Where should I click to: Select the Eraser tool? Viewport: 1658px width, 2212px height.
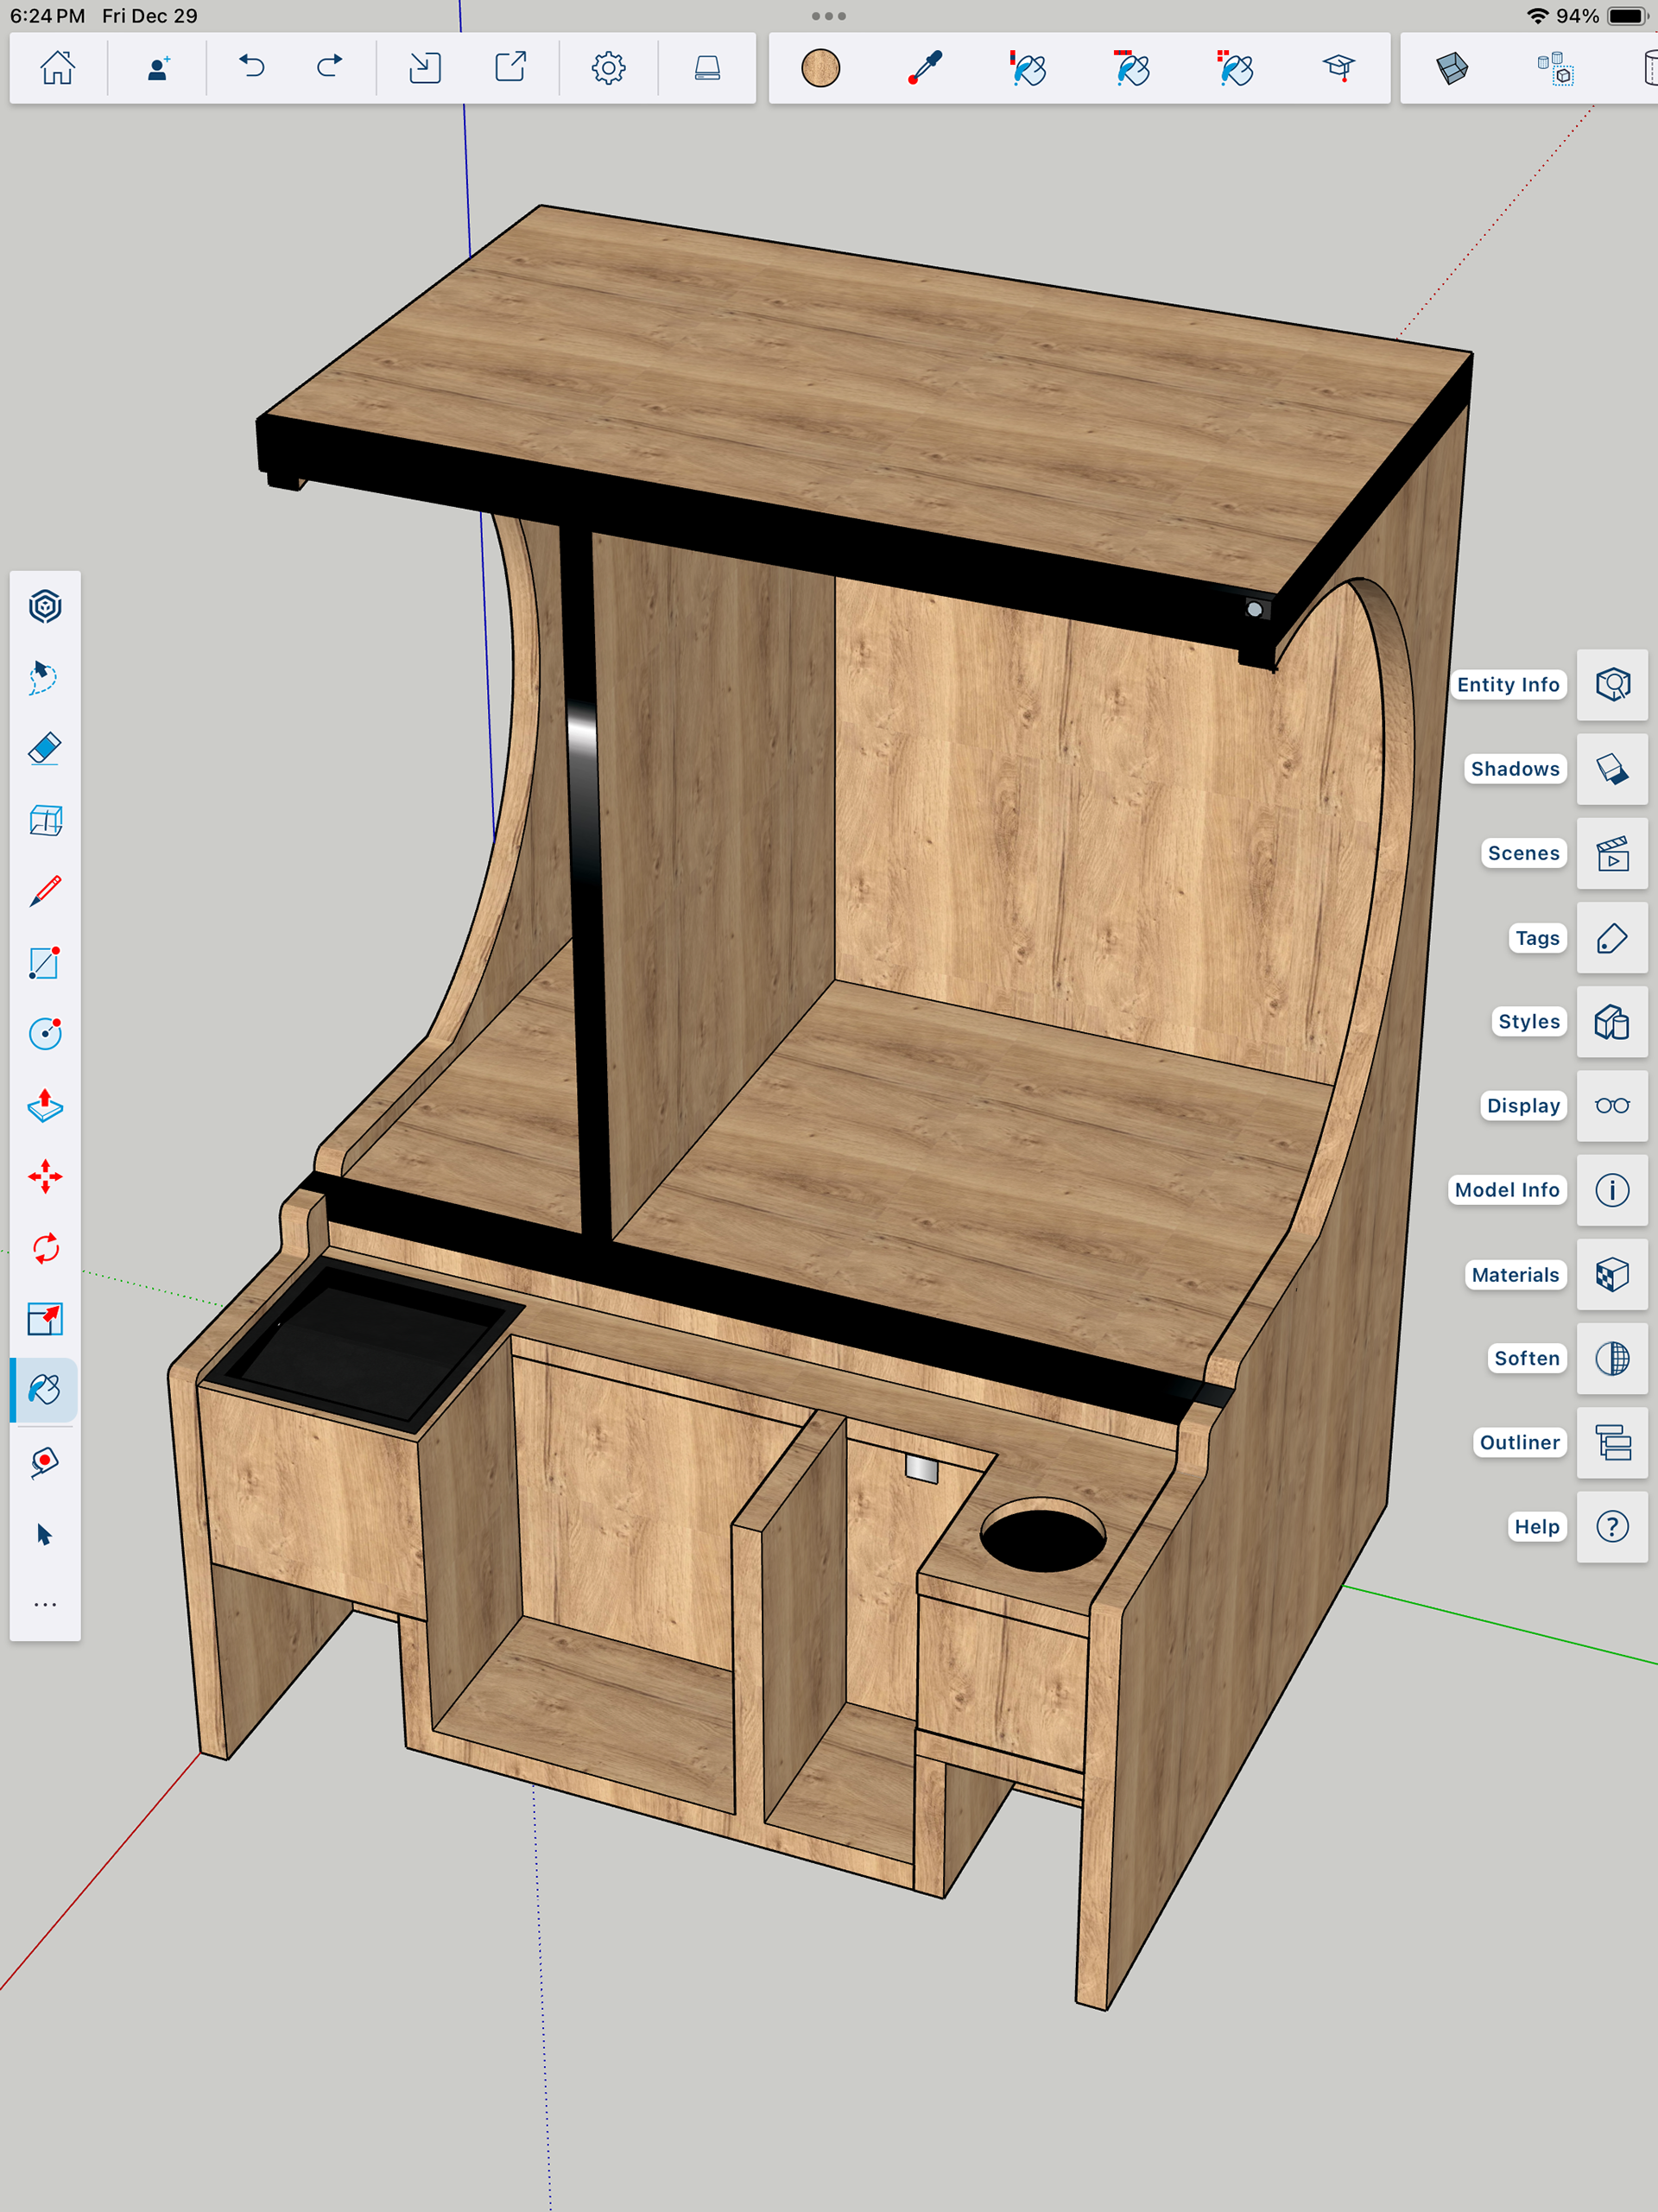45,749
